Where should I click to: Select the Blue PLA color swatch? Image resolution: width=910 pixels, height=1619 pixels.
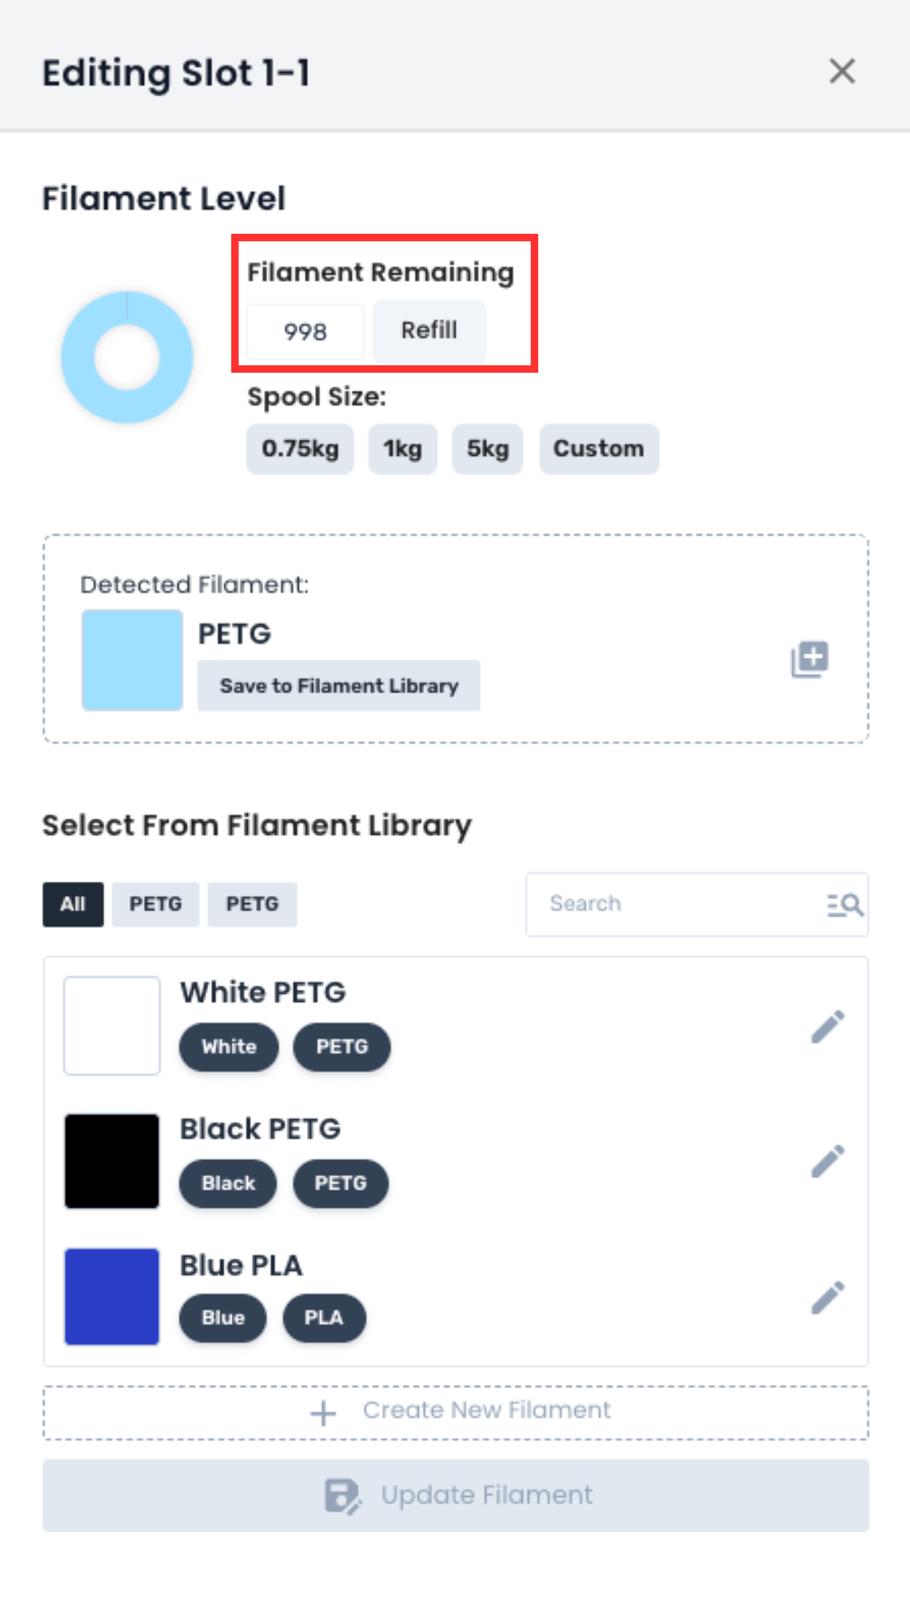pyautogui.click(x=112, y=1296)
